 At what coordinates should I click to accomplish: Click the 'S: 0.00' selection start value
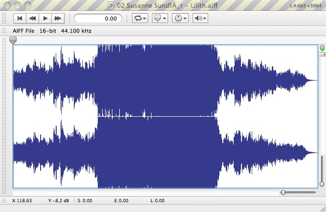tap(85, 201)
